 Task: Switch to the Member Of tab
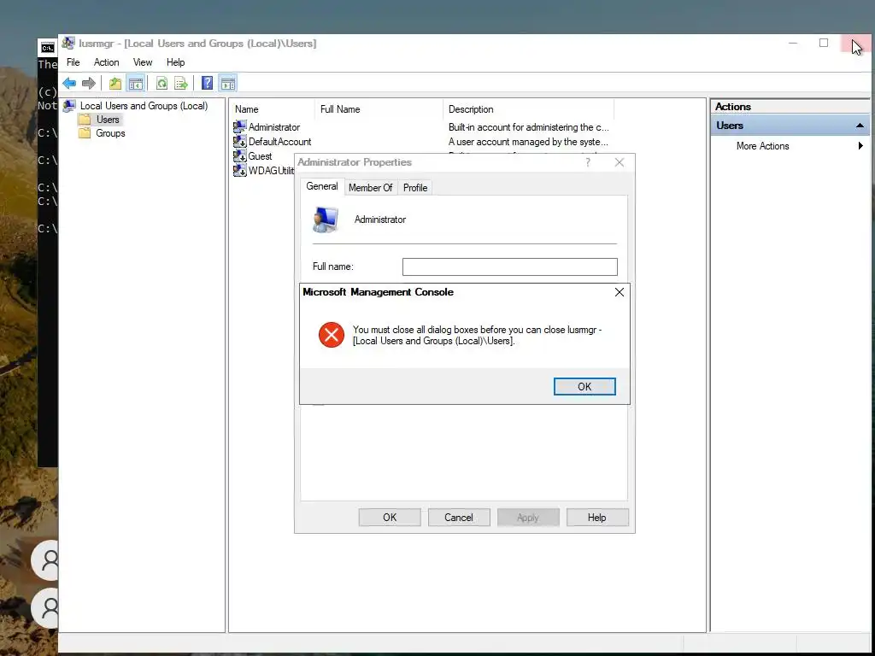[371, 188]
